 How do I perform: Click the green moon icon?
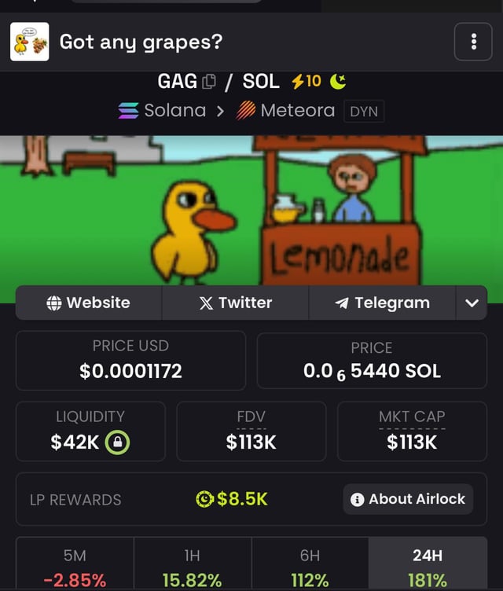pos(338,82)
